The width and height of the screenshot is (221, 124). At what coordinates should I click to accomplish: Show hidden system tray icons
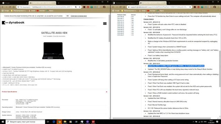tap(193, 122)
